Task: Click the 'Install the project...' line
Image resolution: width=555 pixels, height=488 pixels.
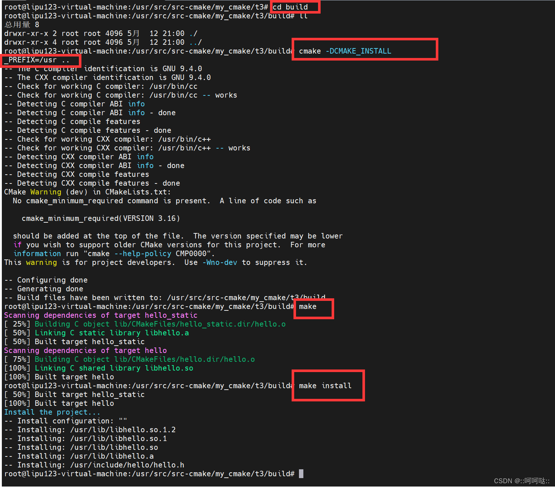Action: (x=52, y=412)
